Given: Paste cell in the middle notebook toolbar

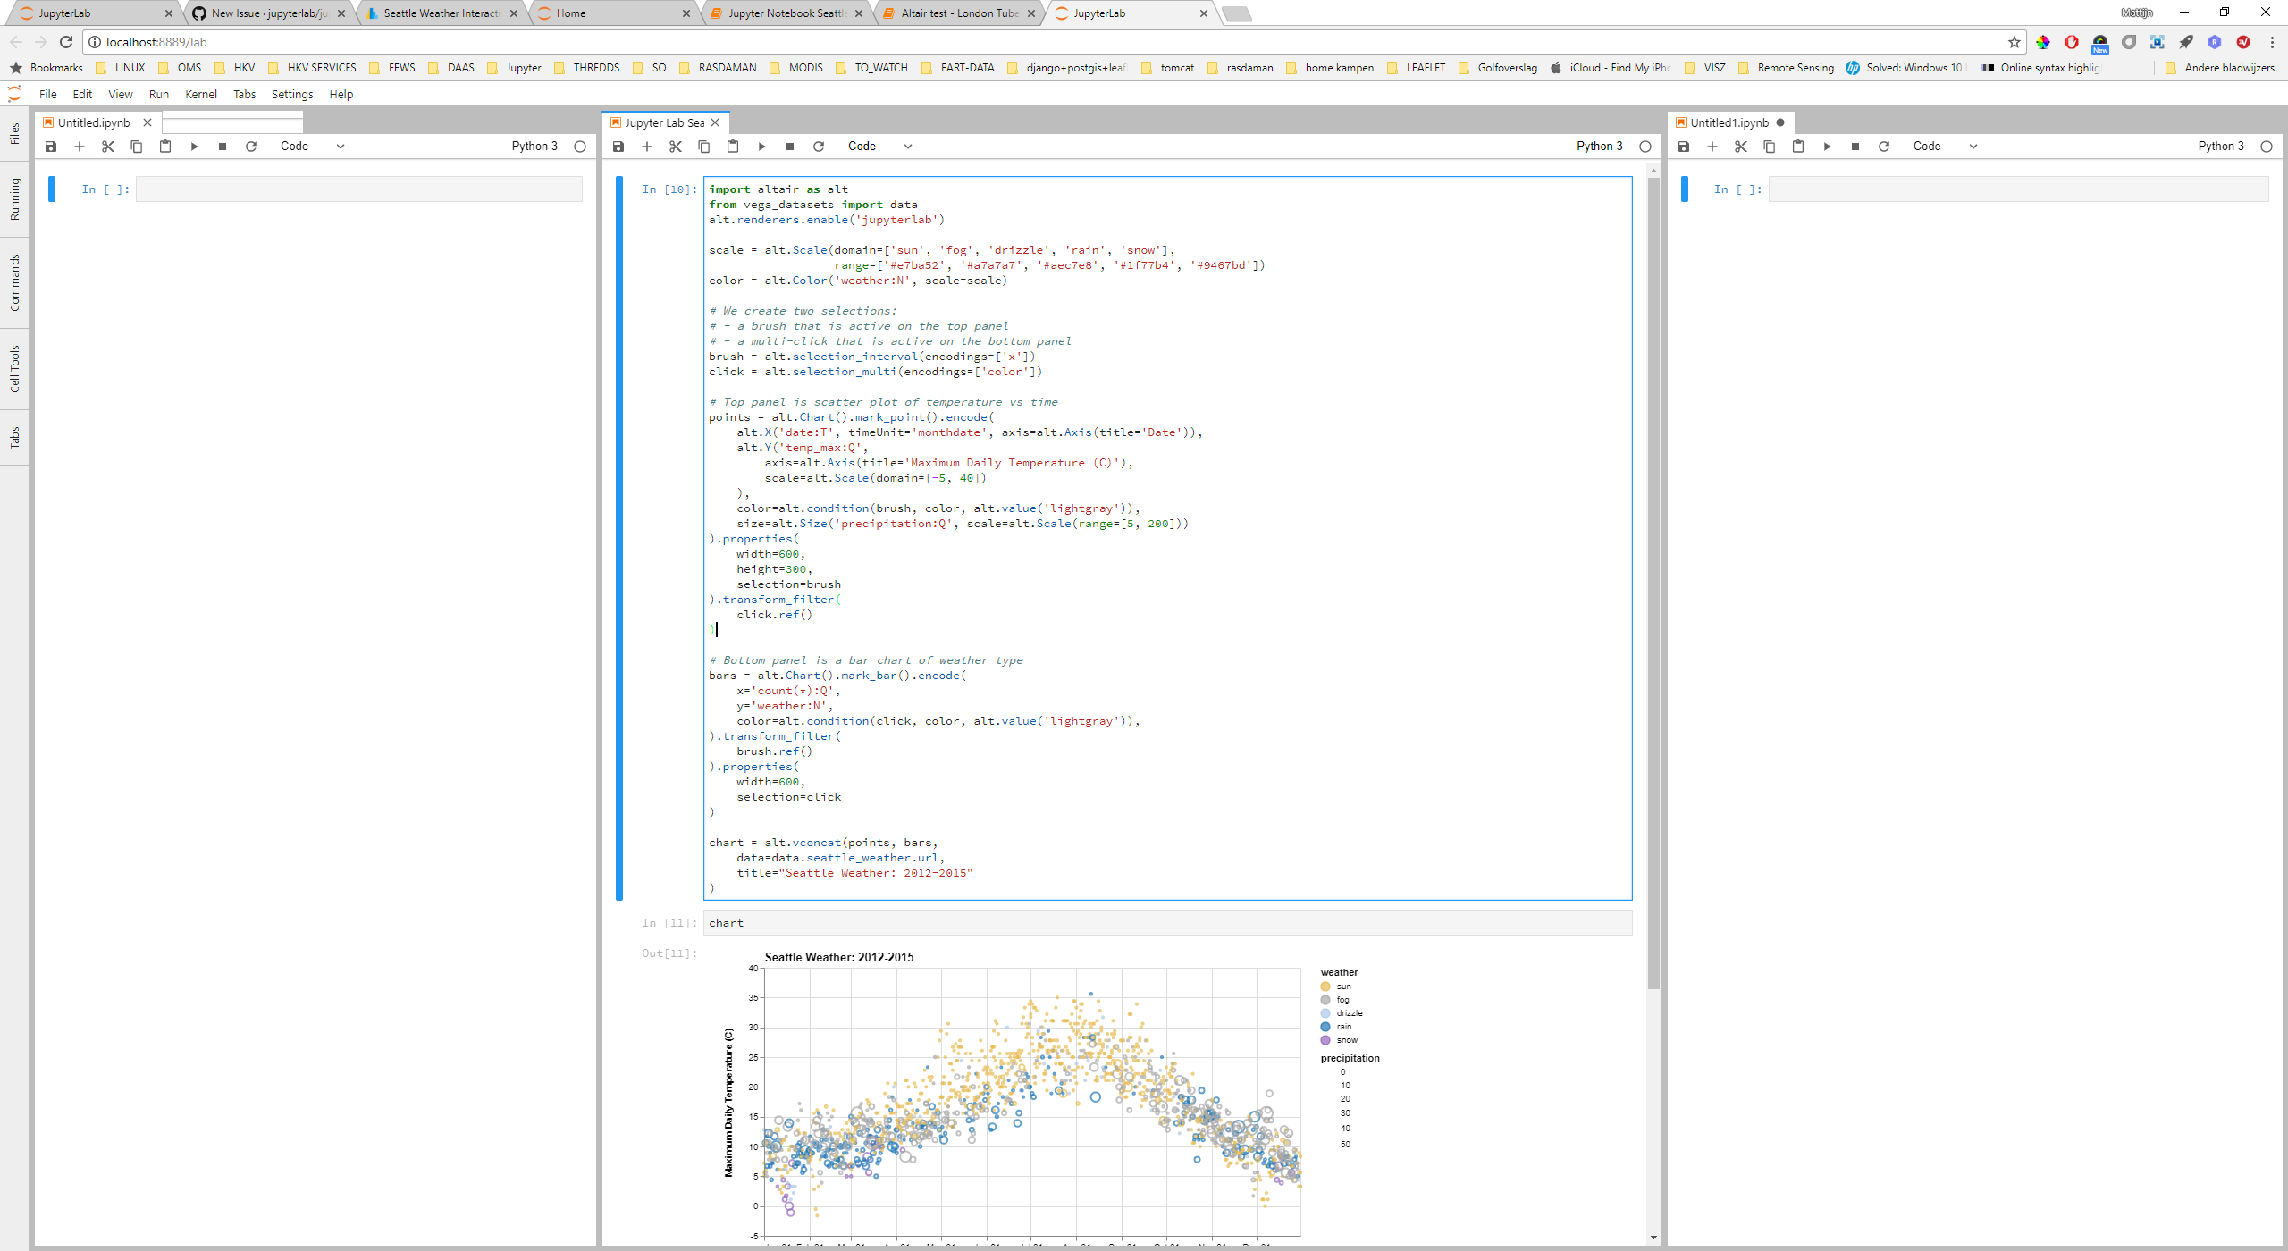Looking at the screenshot, I should tap(733, 147).
